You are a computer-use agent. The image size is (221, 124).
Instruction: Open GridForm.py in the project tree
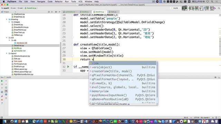click(19, 66)
